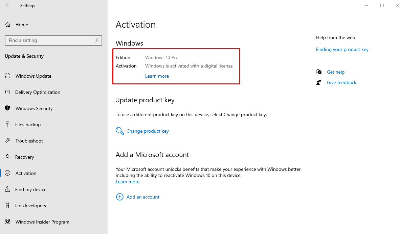Click the Windows Security shield icon
The height and width of the screenshot is (234, 400).
(8, 108)
